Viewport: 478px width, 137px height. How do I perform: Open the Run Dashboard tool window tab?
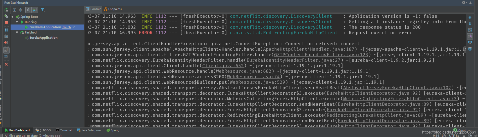17,130
